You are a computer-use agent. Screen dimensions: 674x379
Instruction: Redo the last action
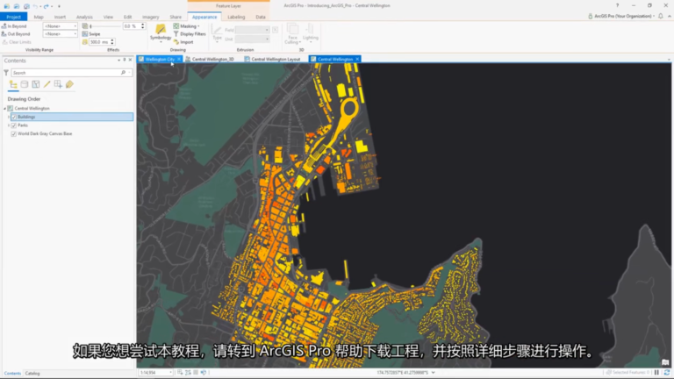coord(46,6)
